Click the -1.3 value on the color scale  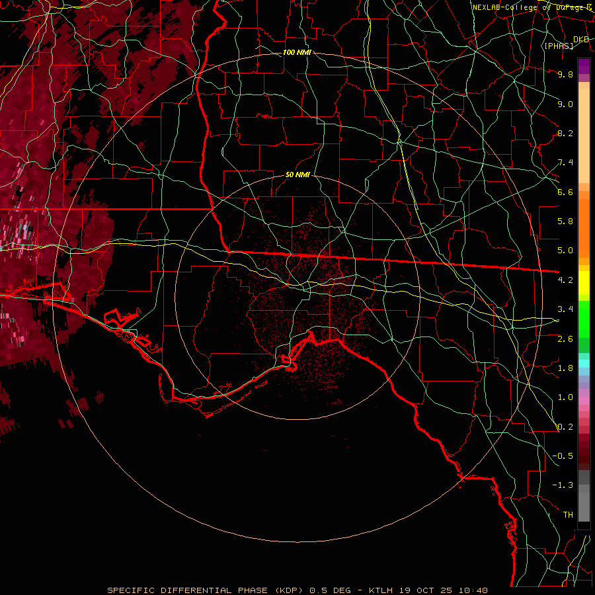pyautogui.click(x=563, y=485)
